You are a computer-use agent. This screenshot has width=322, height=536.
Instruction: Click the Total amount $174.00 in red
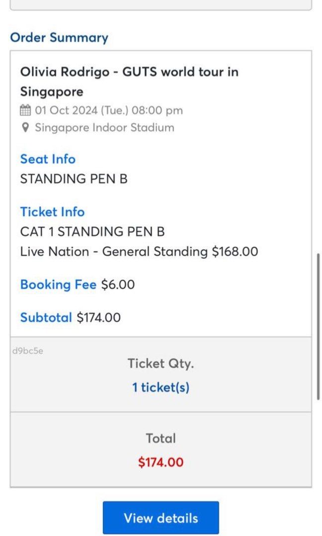160,462
